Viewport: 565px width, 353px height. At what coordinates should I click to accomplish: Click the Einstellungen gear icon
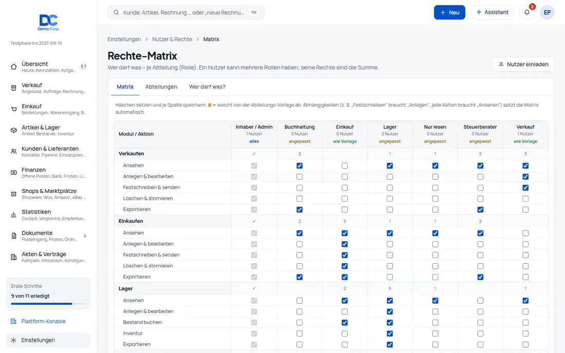click(14, 340)
